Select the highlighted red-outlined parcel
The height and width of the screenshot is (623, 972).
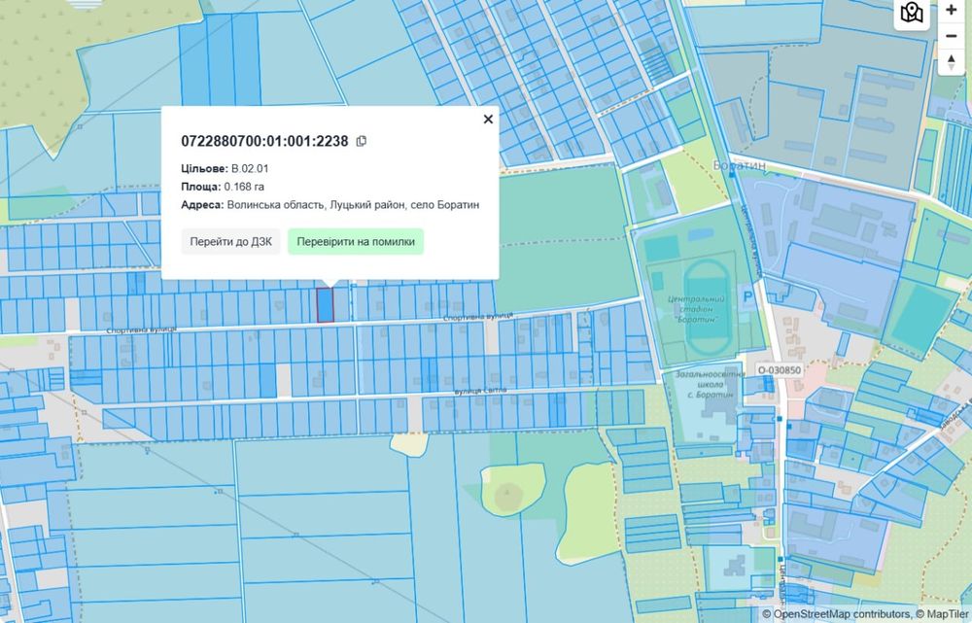[326, 305]
